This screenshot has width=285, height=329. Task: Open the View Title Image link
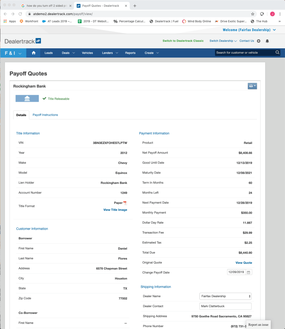115,210
